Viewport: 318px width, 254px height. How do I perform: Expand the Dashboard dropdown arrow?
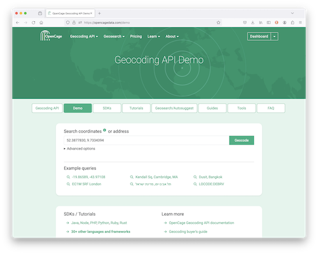pyautogui.click(x=275, y=36)
